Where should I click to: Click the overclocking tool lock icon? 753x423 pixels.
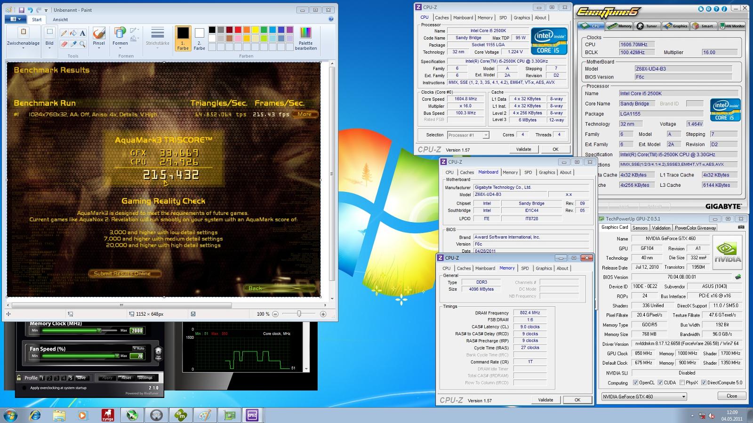point(19,377)
